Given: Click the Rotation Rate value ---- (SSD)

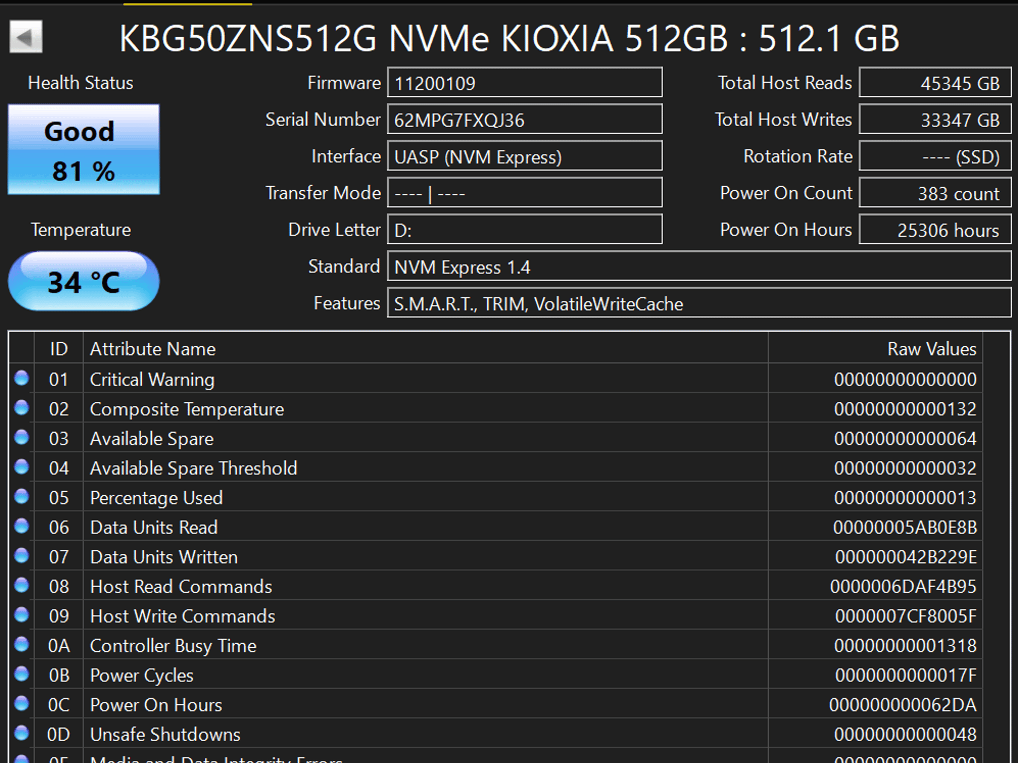Looking at the screenshot, I should coord(935,156).
